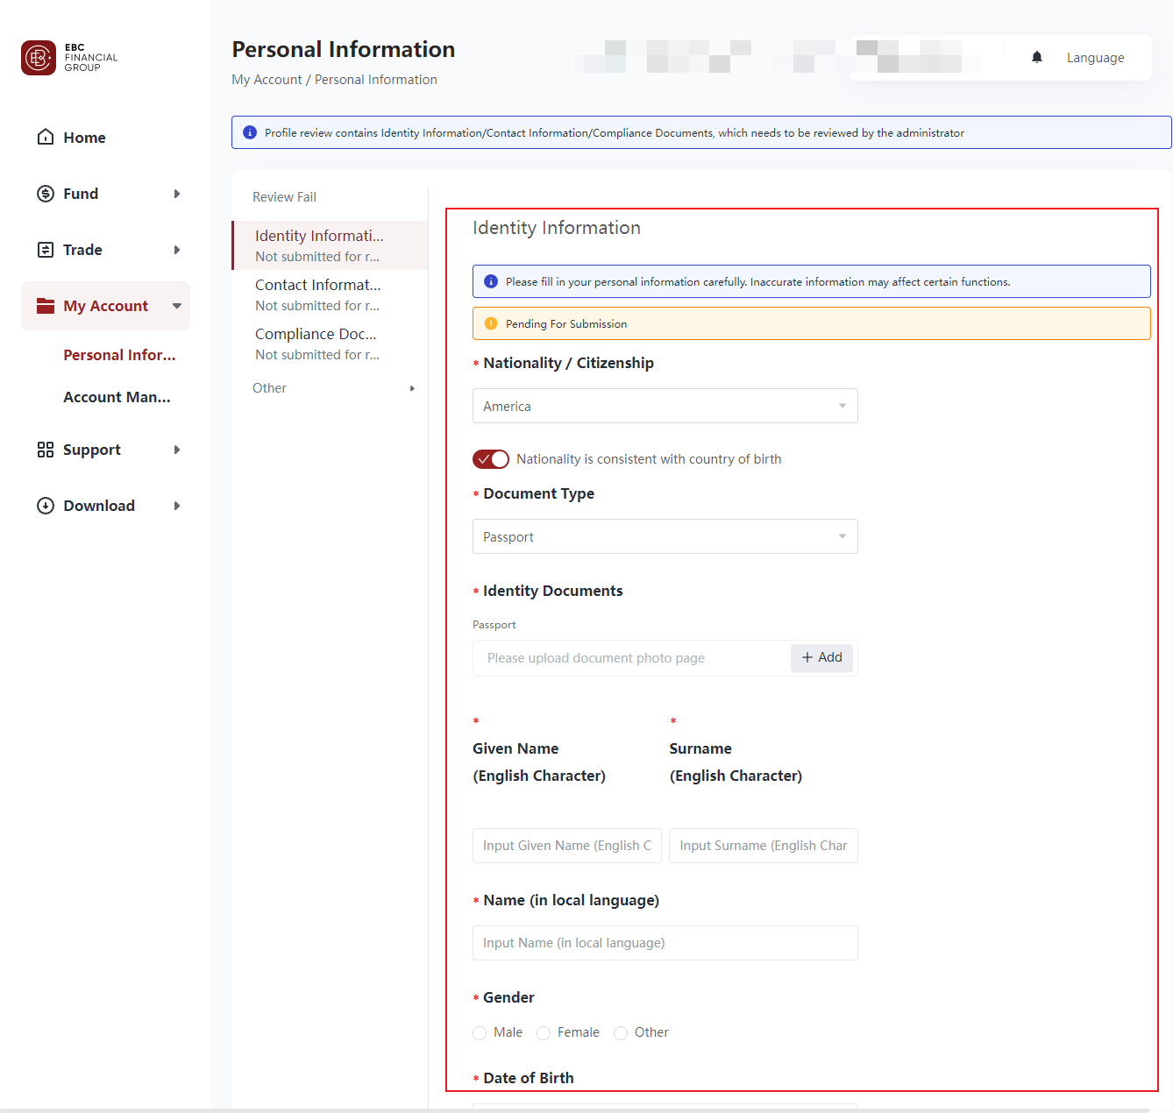Select the Male gender radio button

point(480,1032)
